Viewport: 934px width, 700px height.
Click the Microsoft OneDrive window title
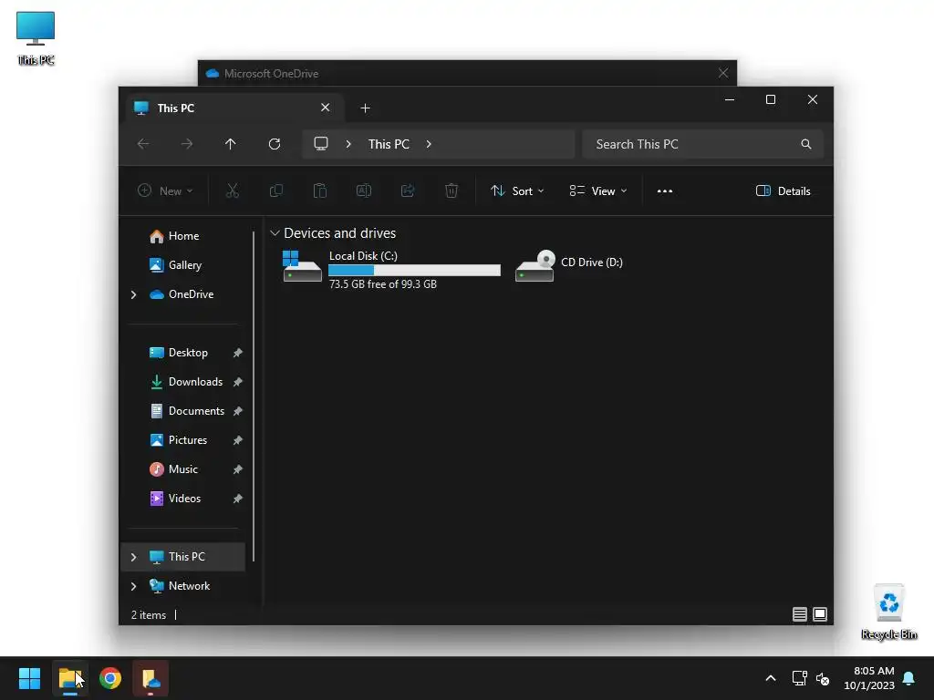(271, 74)
